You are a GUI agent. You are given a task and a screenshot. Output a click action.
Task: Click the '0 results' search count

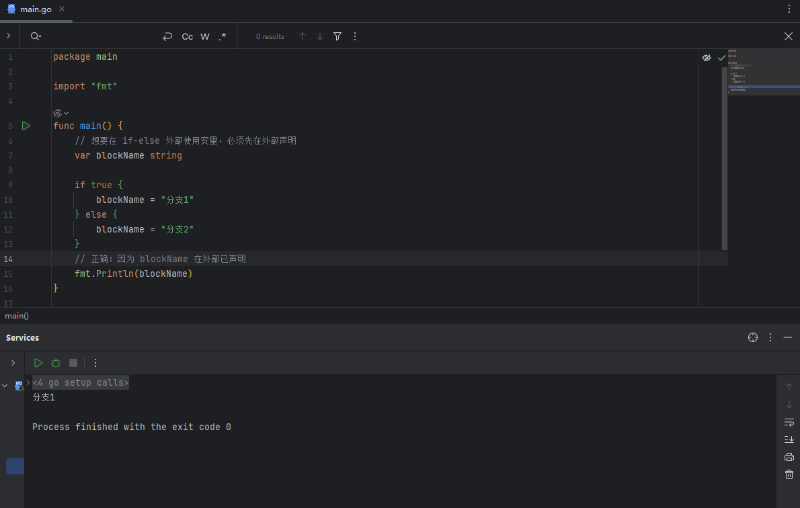coord(270,37)
